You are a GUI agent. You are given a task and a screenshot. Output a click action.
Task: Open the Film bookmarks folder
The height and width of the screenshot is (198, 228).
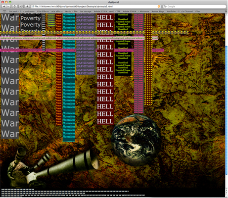point(198,11)
